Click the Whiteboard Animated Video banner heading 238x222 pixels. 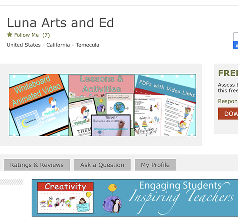click(34, 90)
